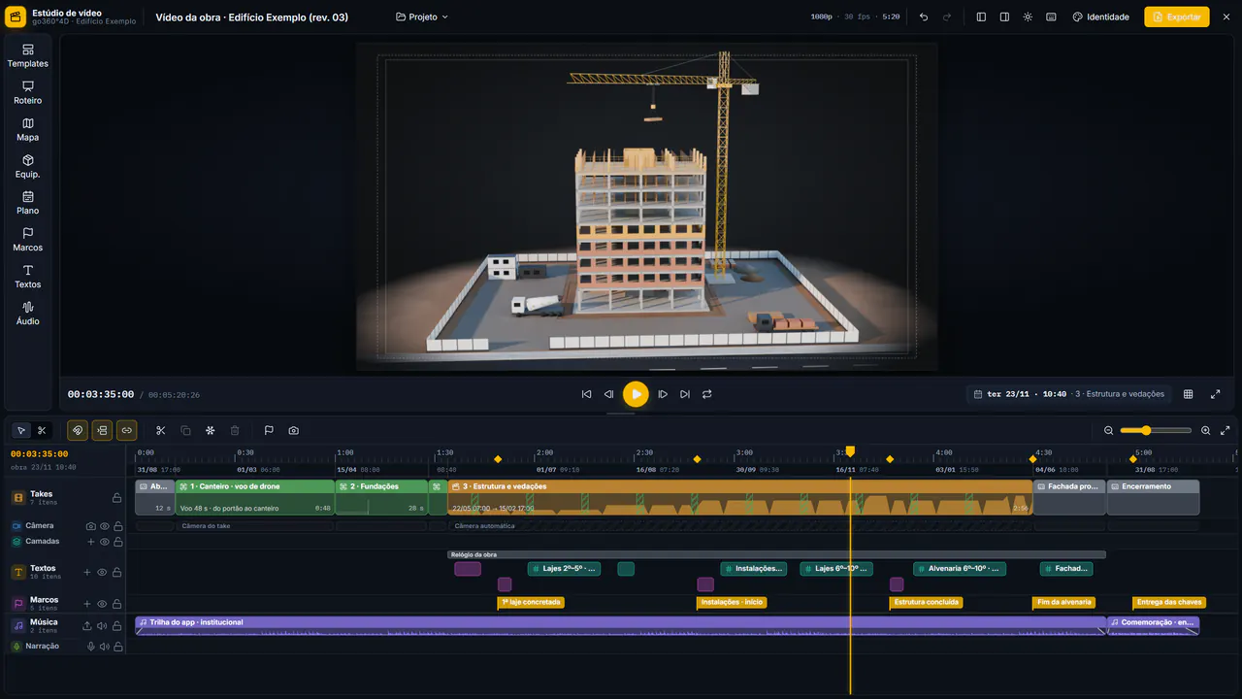Toggle timeline snapping (magnet button)
This screenshot has height=699, width=1242.
(x=78, y=430)
